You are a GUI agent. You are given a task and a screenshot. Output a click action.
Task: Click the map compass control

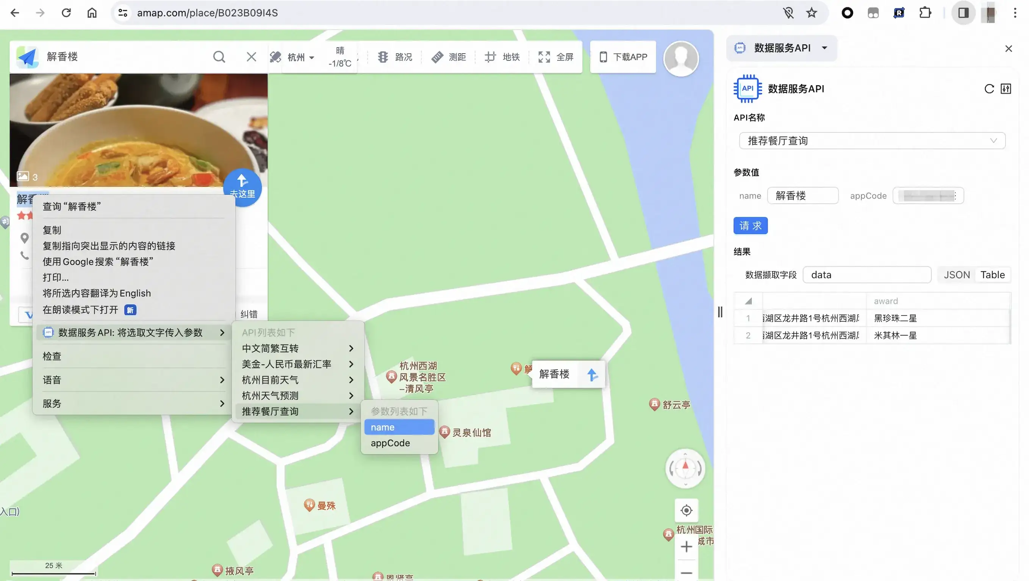685,468
